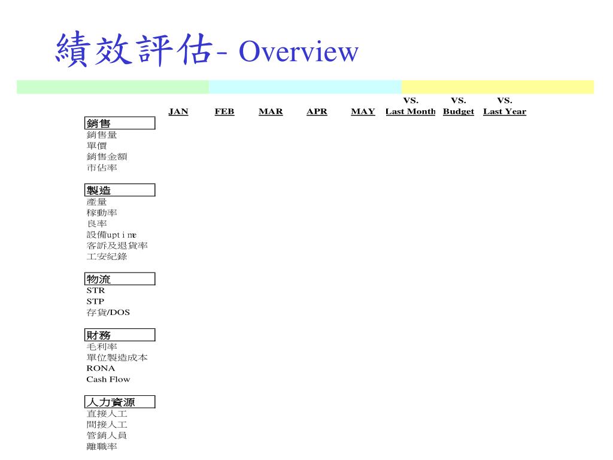Click the slide title 績效評估- Overview
Viewport: 613px width, 460px height.
pyautogui.click(x=207, y=50)
